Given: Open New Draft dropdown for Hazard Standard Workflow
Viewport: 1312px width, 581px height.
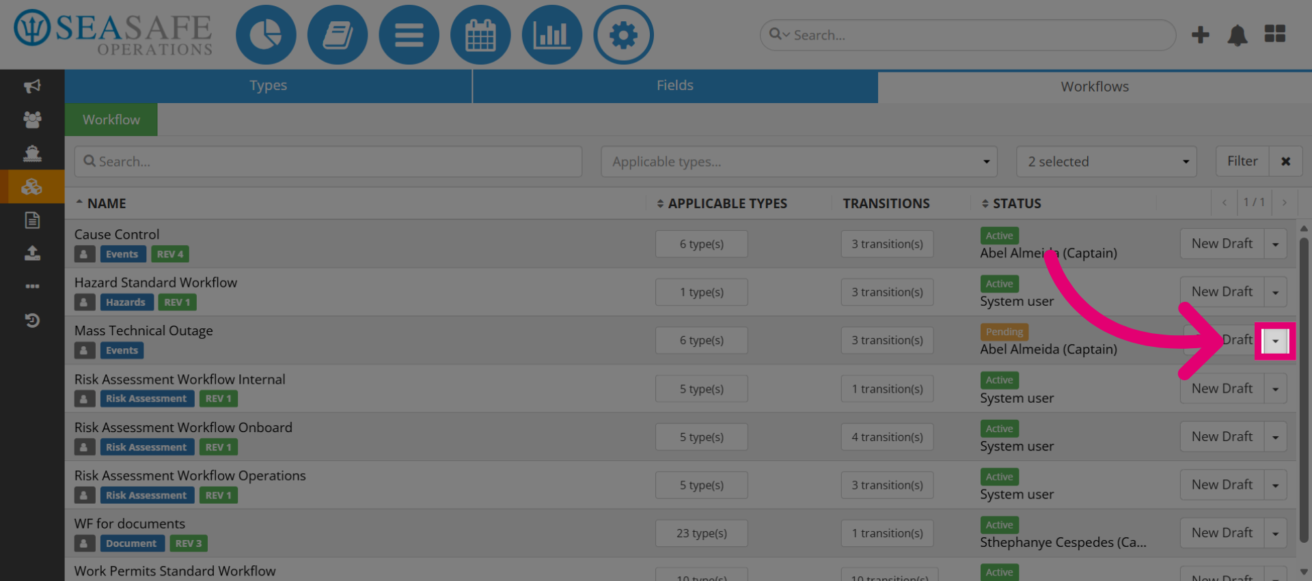Looking at the screenshot, I should [1276, 292].
